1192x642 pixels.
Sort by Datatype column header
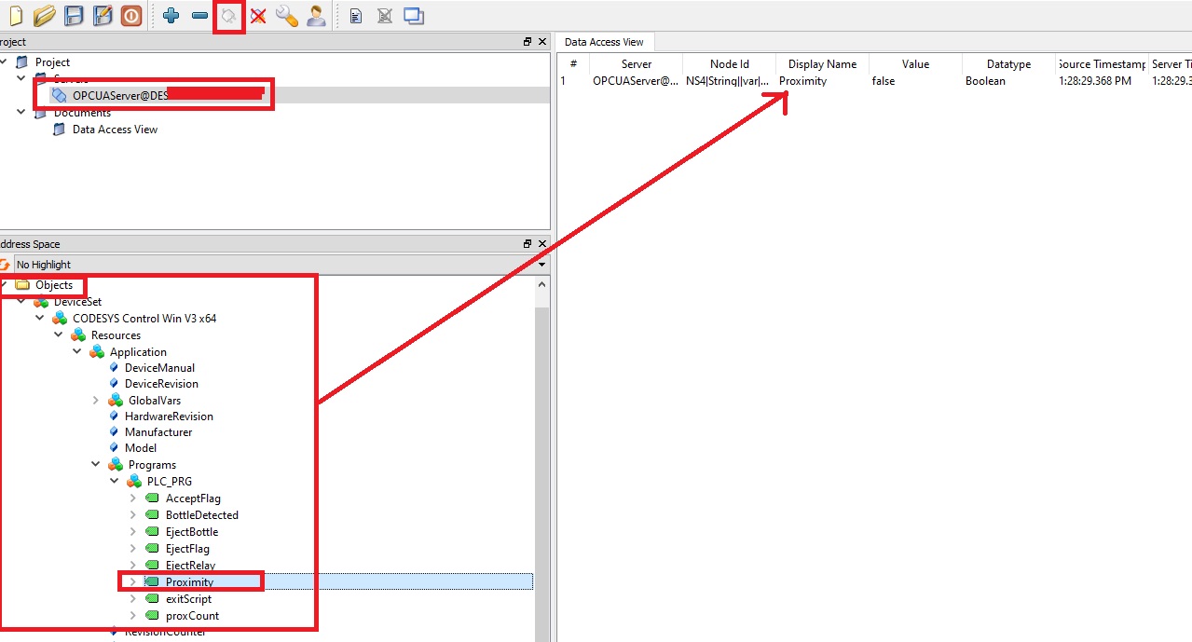coord(1008,64)
